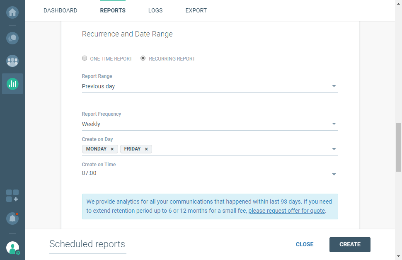Open the Apps add-module icon
This screenshot has width=402, height=260.
tap(12, 196)
